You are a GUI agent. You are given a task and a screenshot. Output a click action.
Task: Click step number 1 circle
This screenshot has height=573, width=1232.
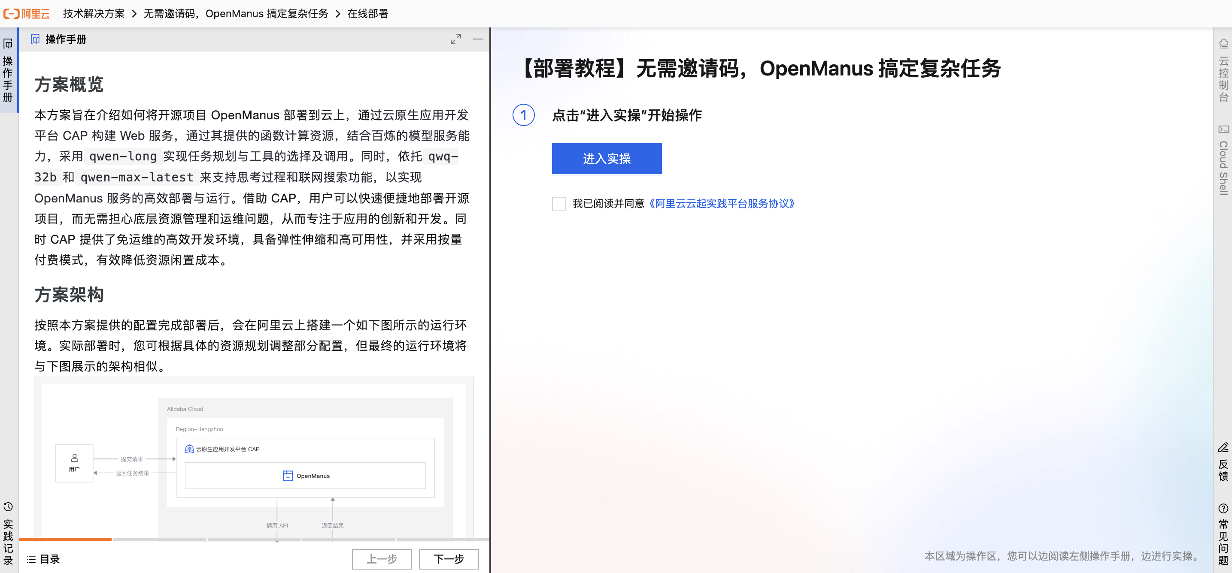pyautogui.click(x=523, y=115)
